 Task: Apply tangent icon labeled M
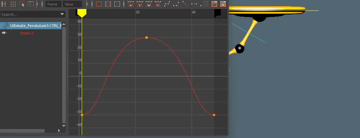point(149,4)
